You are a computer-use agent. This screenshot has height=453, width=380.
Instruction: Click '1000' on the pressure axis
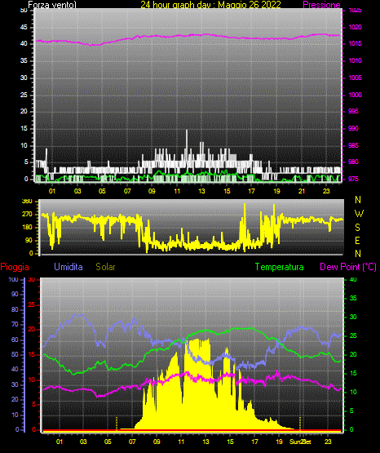point(355,95)
